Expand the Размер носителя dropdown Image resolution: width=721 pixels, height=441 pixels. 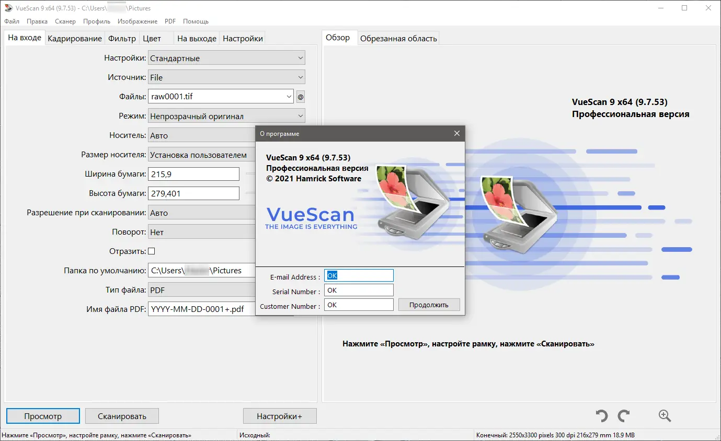[x=202, y=155]
